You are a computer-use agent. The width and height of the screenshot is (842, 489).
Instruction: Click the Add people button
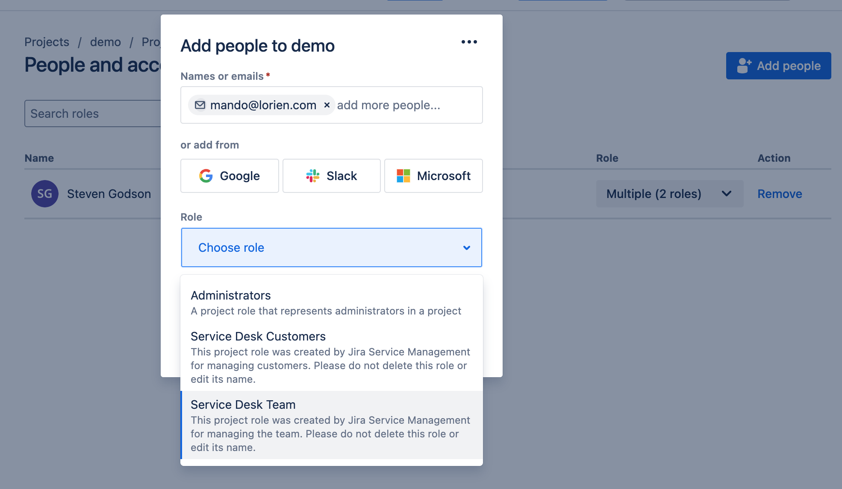(778, 66)
